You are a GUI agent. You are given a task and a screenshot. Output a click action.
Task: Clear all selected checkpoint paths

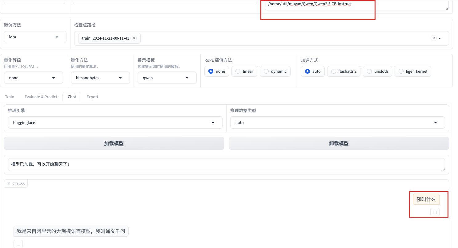click(x=433, y=38)
